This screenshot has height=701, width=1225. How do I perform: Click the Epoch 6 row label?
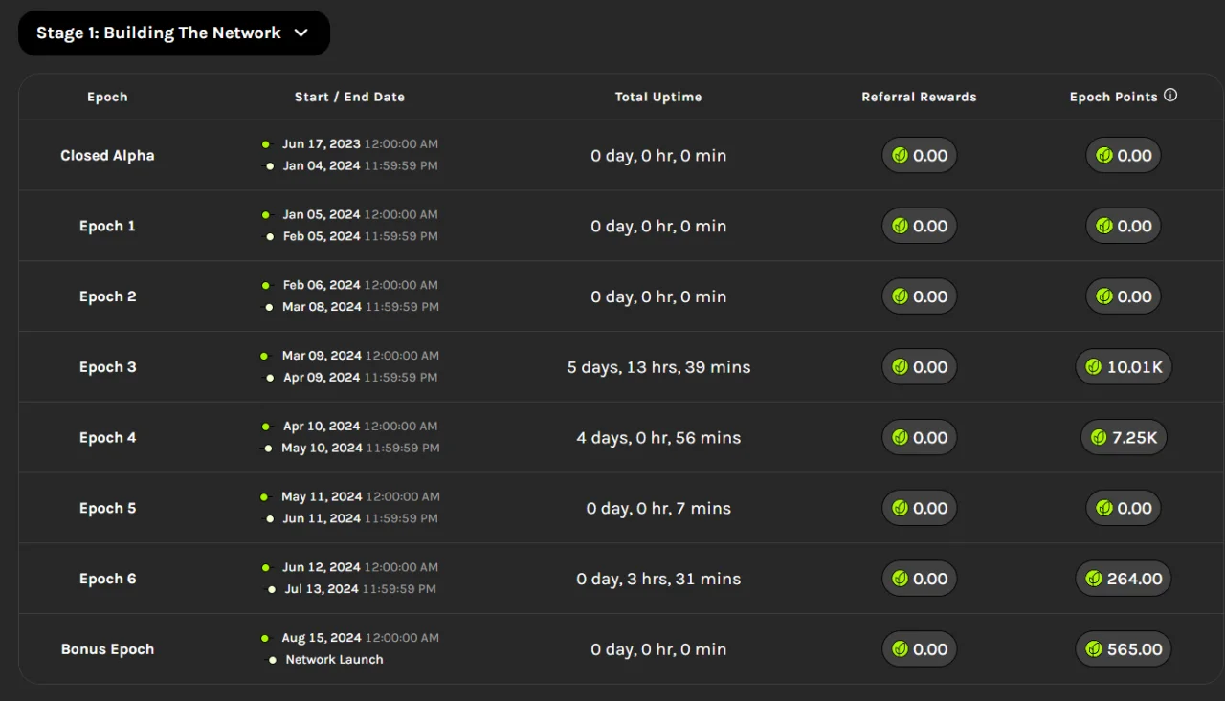point(107,579)
